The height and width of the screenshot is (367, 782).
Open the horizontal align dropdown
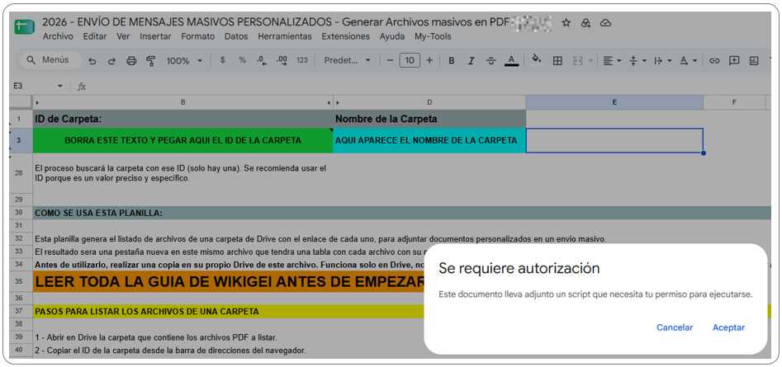[612, 61]
